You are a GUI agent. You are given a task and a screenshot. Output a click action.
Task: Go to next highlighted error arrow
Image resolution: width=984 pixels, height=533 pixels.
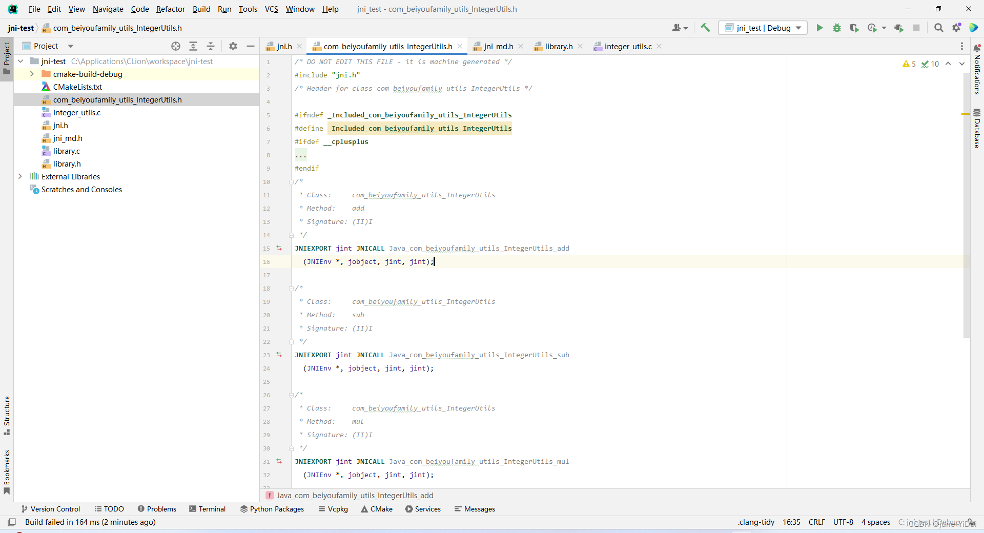click(x=962, y=64)
